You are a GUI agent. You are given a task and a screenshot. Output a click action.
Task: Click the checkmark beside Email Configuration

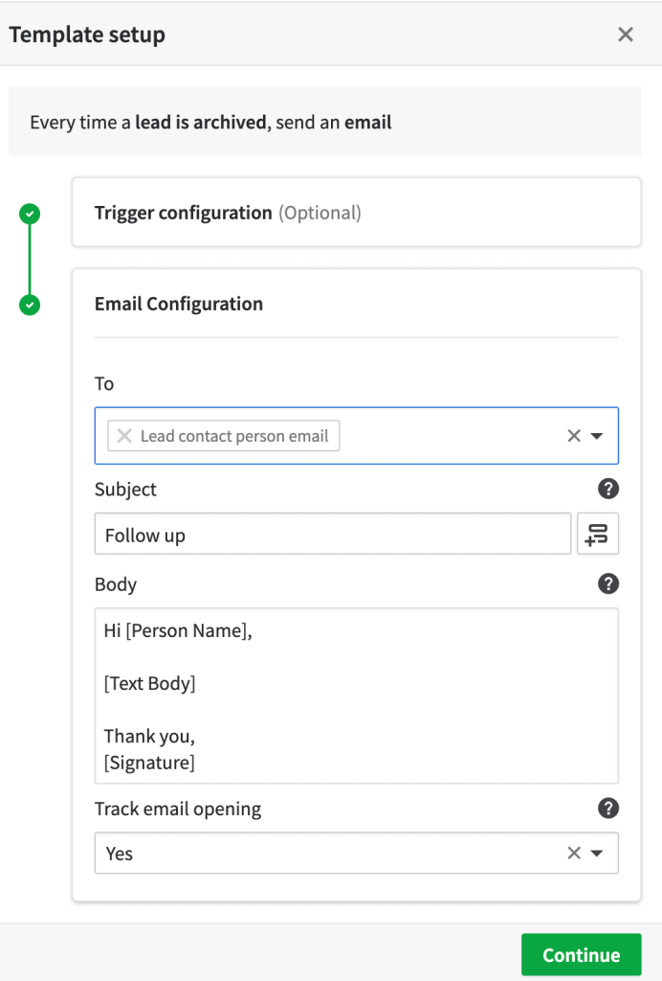29,305
